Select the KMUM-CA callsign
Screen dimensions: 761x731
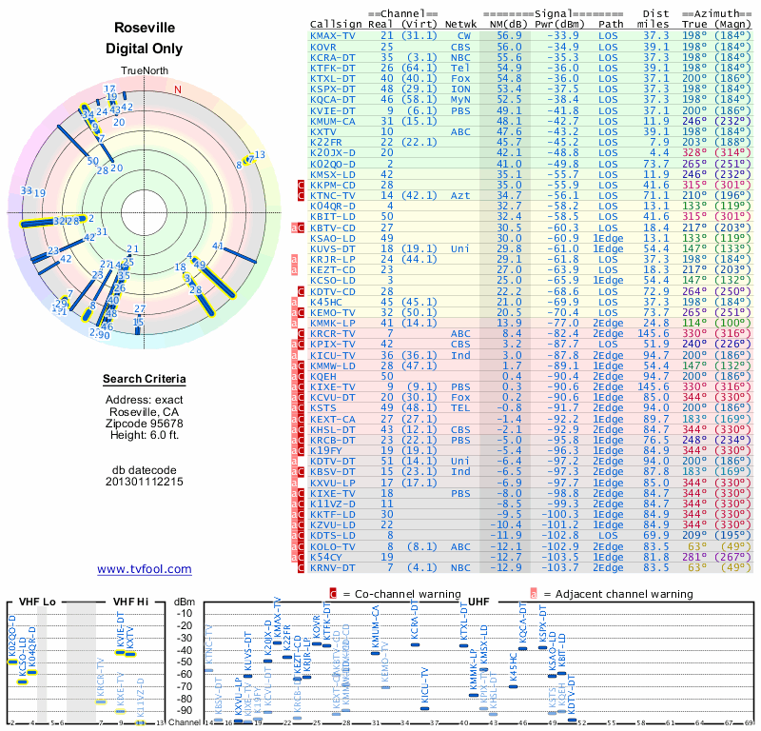point(332,122)
